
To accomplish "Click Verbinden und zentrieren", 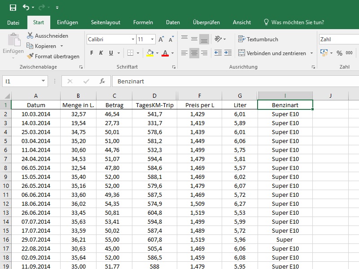I will point(272,53).
